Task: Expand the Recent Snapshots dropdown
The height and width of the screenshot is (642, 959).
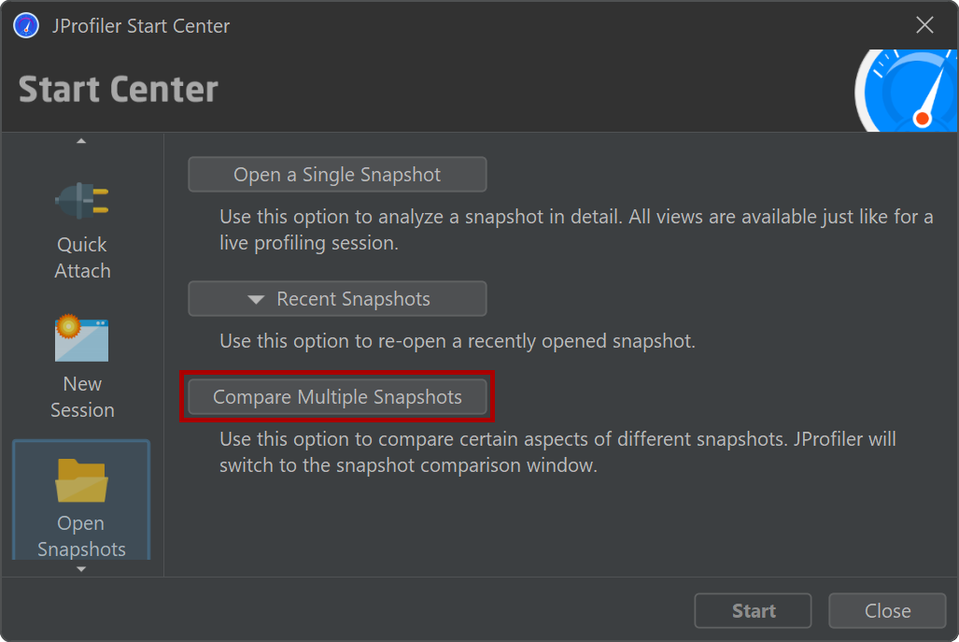Action: 337,299
